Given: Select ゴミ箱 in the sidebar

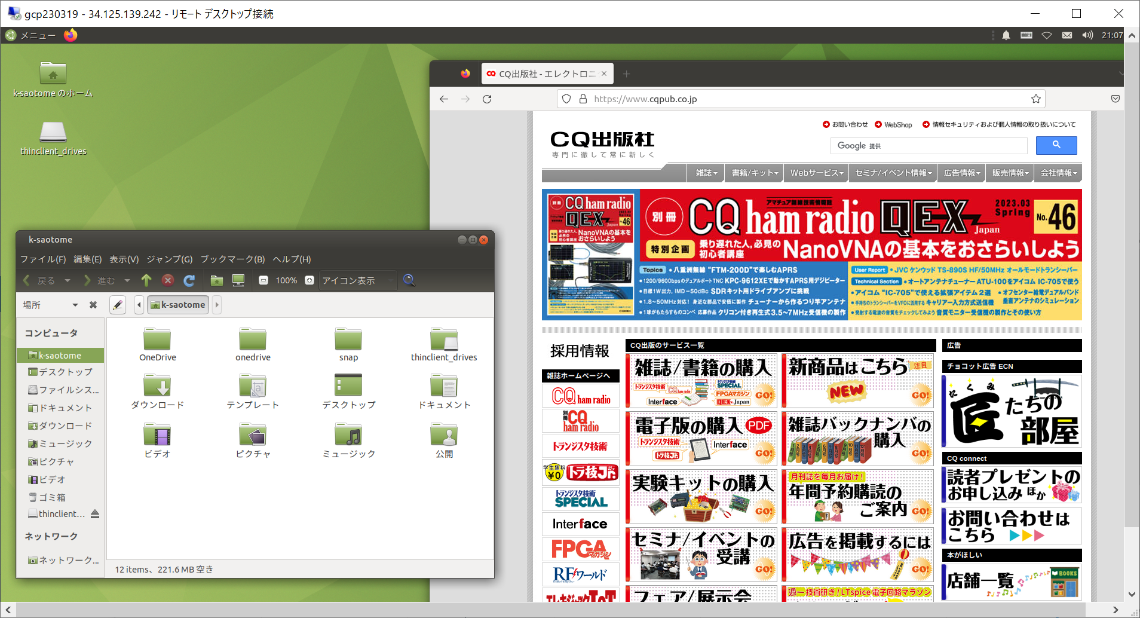Looking at the screenshot, I should tap(60, 497).
